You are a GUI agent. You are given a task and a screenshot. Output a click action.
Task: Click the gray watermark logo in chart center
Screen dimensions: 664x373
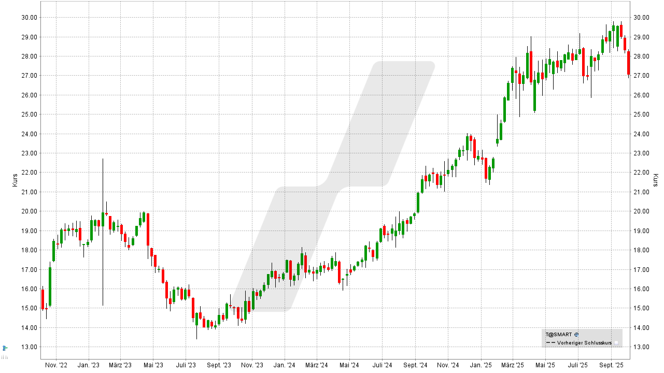(332, 187)
